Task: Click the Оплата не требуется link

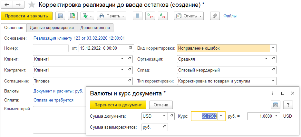Action: point(53,100)
